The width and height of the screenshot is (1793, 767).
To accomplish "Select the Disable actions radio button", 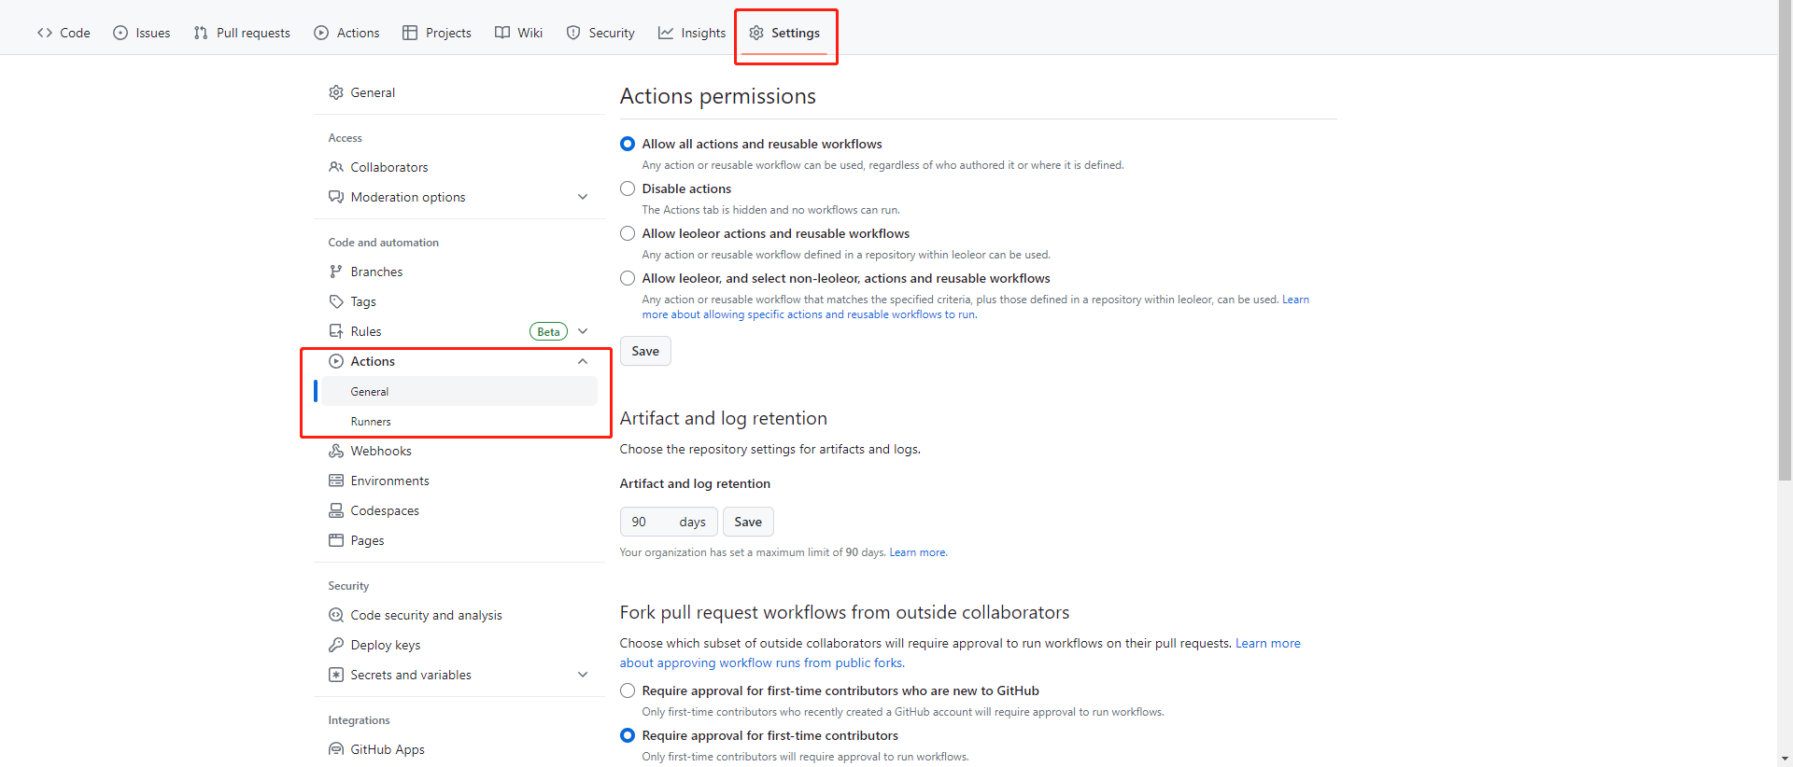I will [628, 188].
